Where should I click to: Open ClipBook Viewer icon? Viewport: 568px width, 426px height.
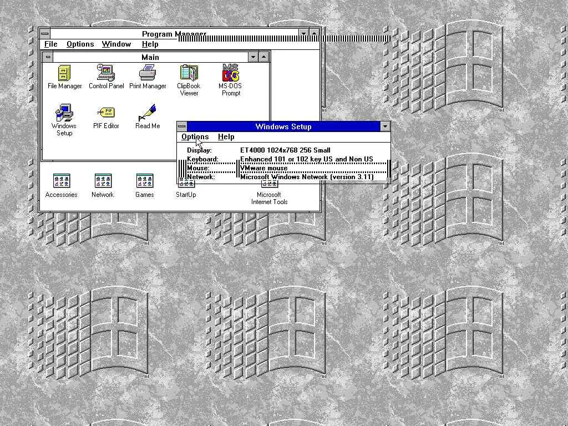[x=189, y=80]
